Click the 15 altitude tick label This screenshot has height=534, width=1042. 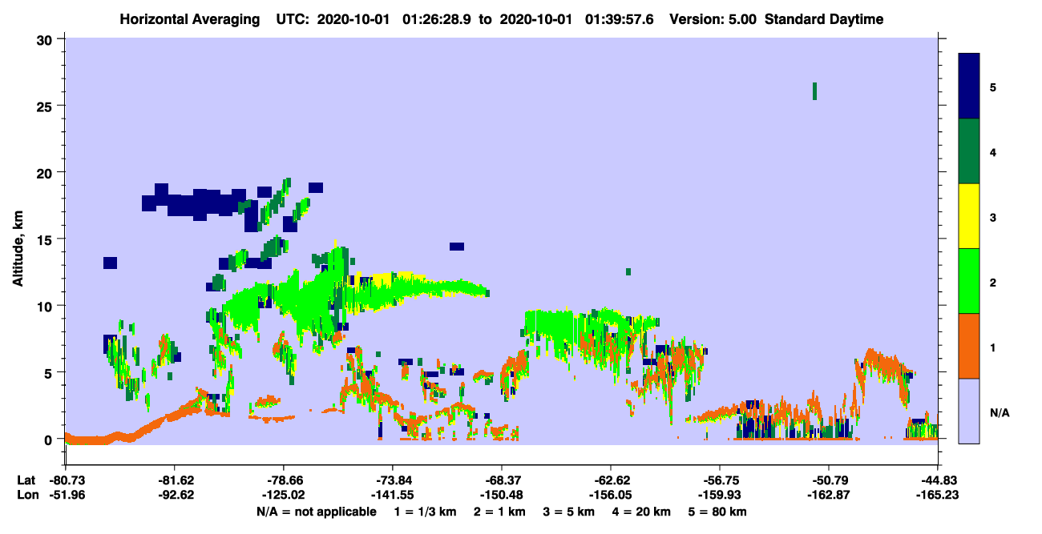point(46,239)
